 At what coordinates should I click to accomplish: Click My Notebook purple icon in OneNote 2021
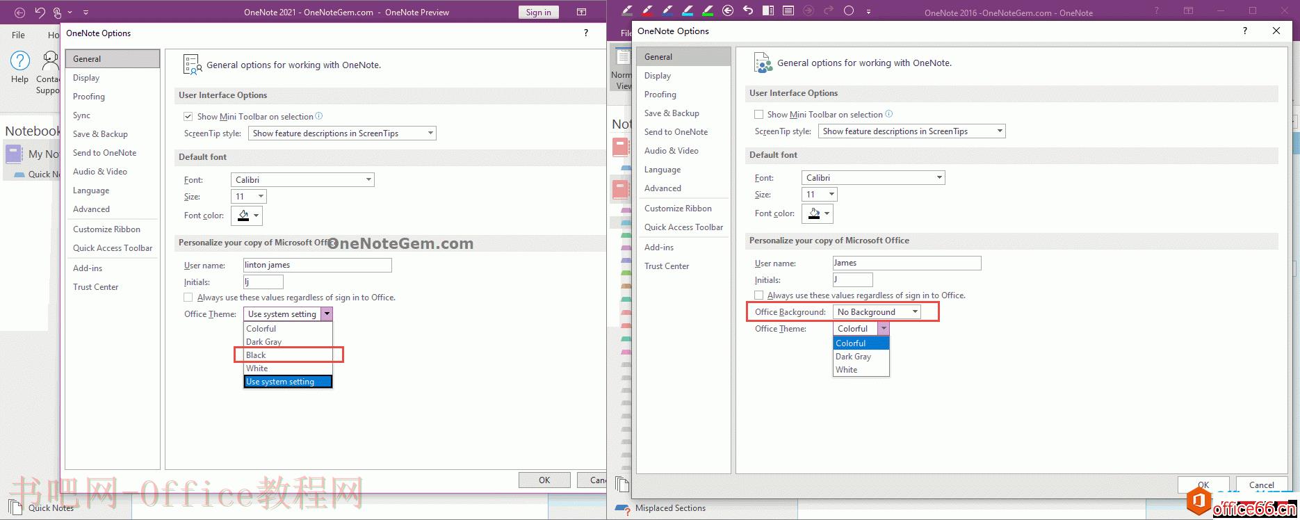(x=14, y=154)
